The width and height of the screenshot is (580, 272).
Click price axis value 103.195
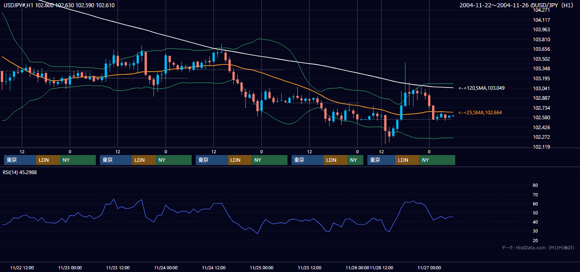point(541,78)
